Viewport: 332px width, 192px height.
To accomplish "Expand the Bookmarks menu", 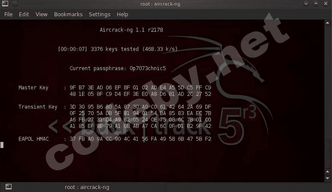I will coord(68,14).
